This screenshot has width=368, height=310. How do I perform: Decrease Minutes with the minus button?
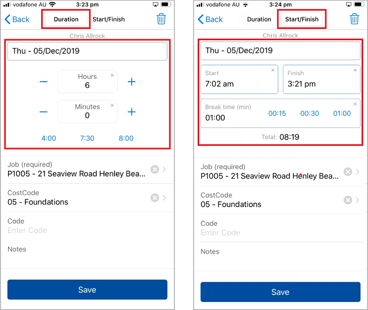pos(43,112)
